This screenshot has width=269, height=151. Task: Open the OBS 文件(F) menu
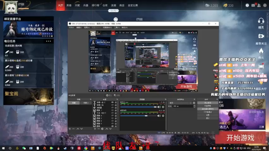coord(71,28)
